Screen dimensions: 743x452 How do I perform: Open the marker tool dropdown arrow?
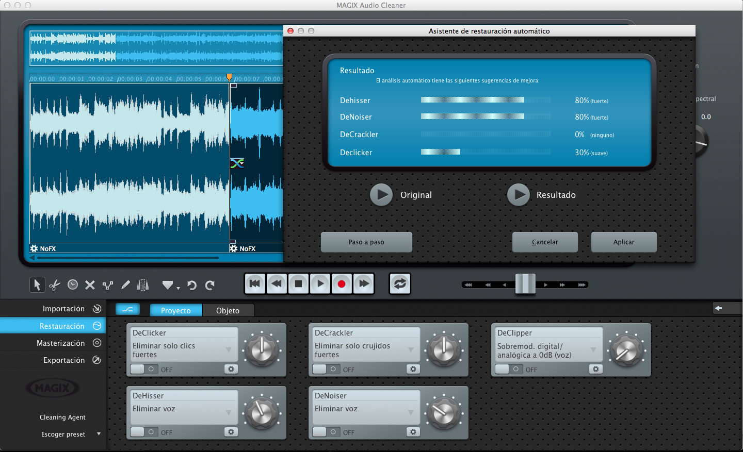click(x=177, y=288)
